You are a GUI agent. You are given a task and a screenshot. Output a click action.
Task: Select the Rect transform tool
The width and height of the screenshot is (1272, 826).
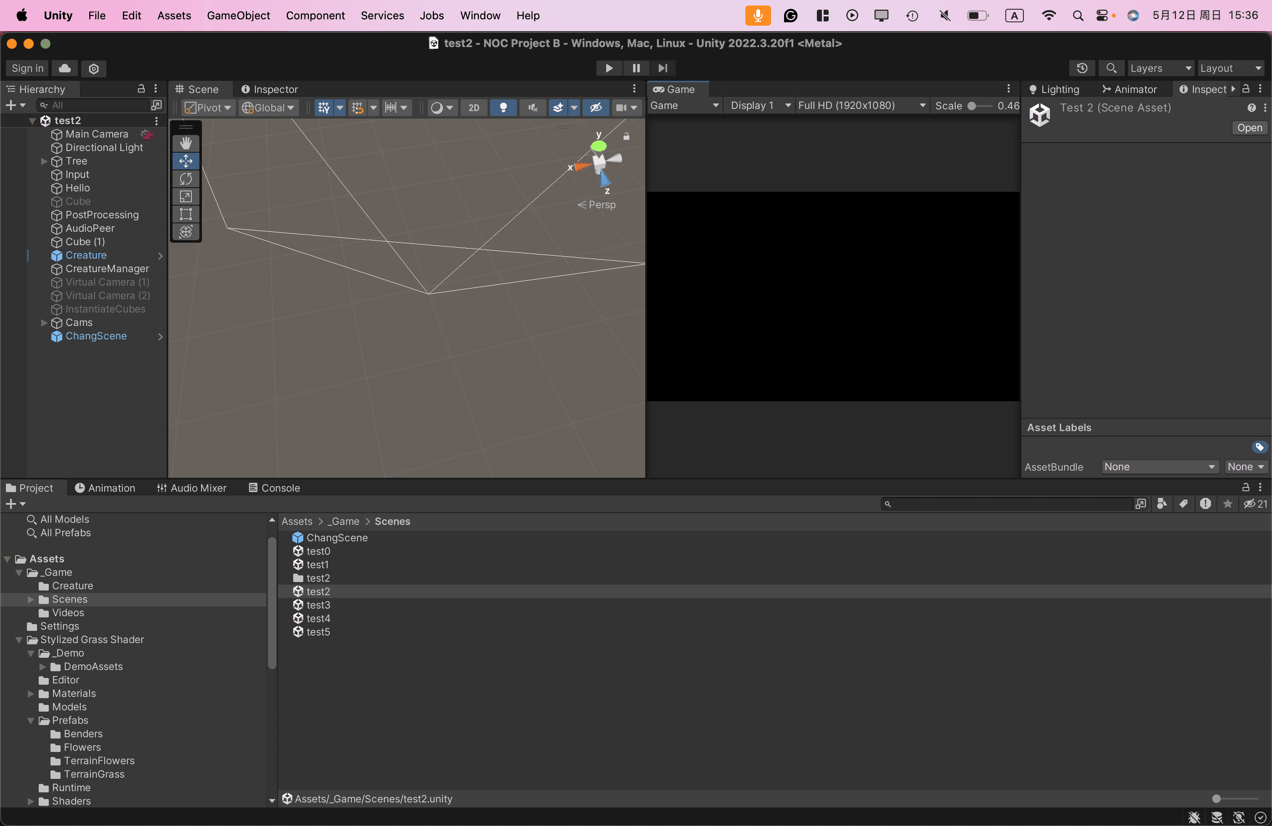(185, 214)
